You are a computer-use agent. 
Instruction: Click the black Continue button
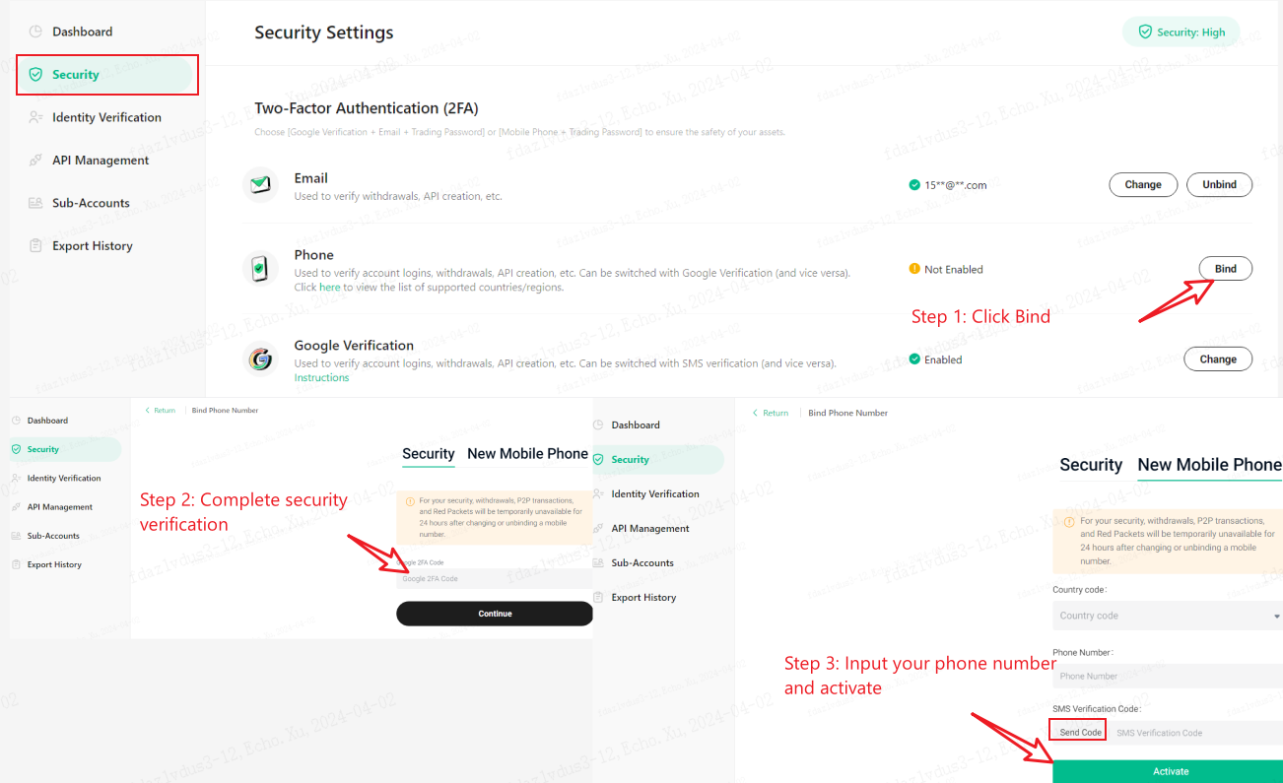point(495,614)
